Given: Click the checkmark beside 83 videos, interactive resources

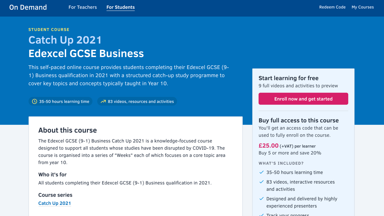Looking at the screenshot, I should tap(261, 182).
